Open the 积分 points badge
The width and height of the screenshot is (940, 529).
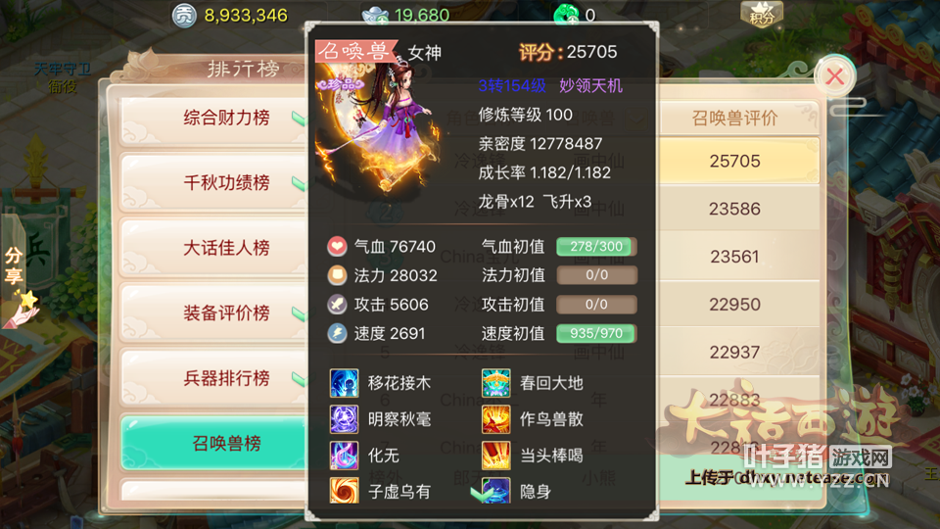[762, 13]
